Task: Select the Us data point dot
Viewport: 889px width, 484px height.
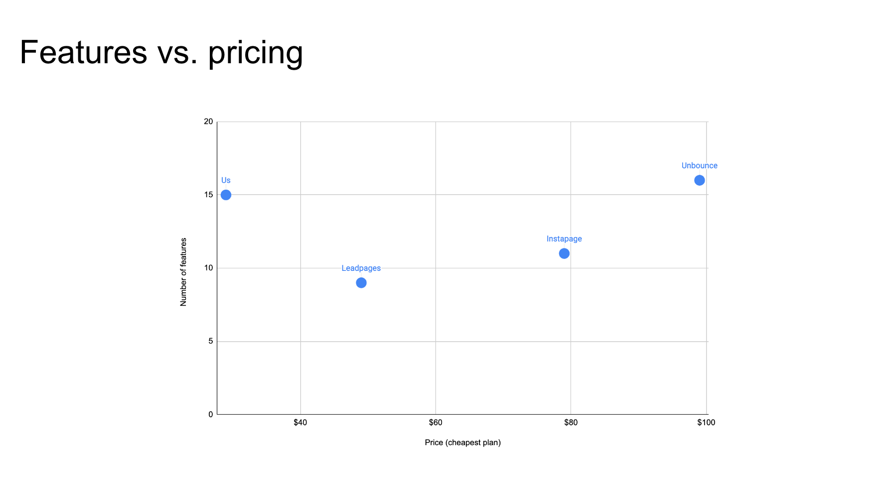Action: [x=226, y=195]
